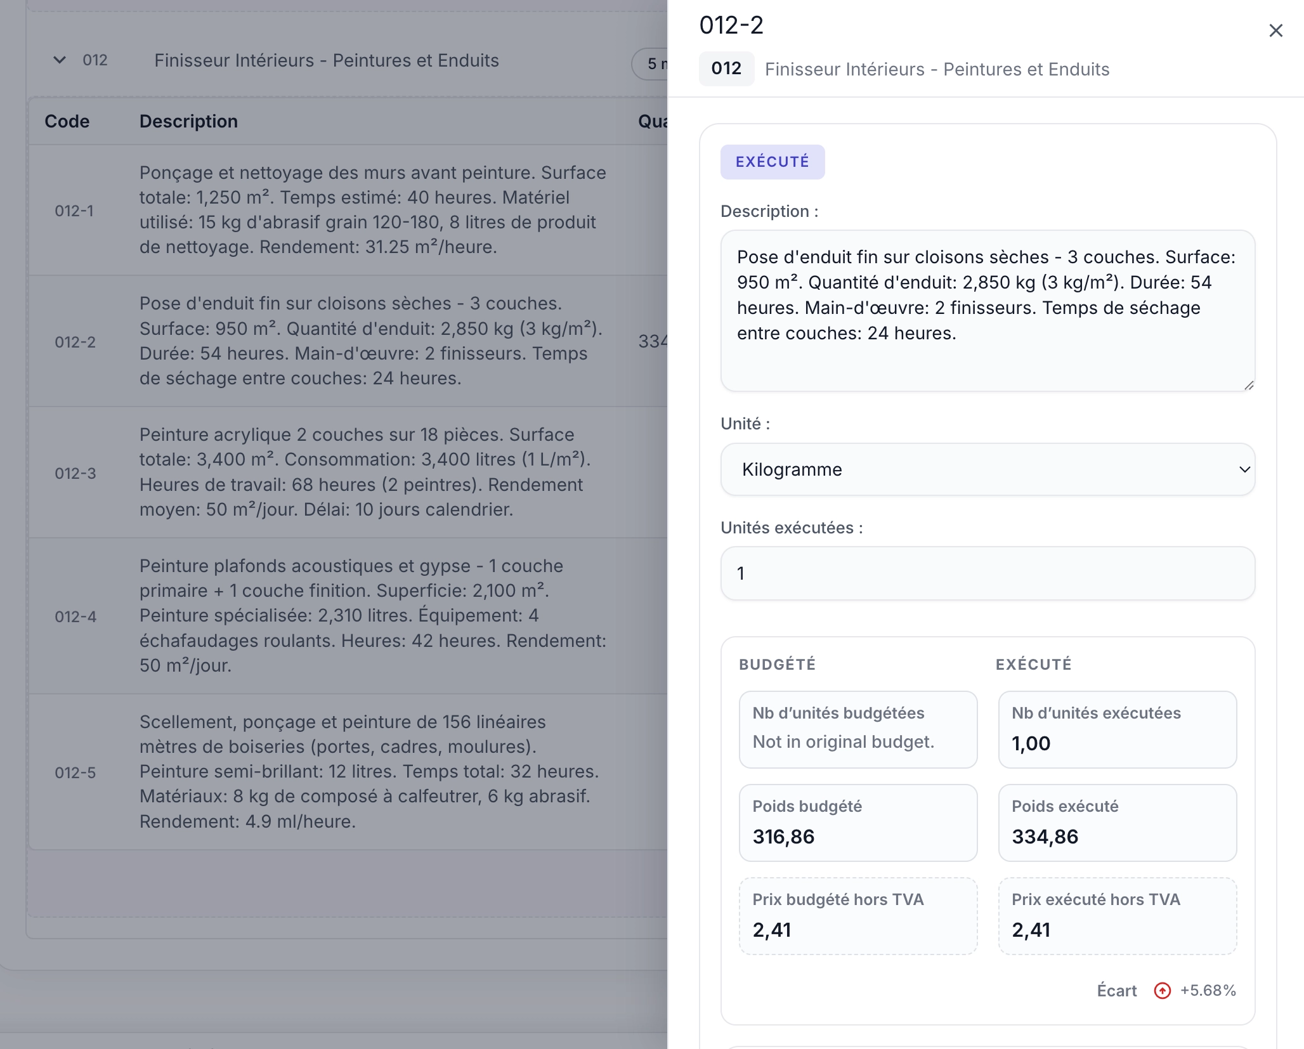
Task: Click the Poids exécuté 334,86 card
Action: coord(1117,823)
